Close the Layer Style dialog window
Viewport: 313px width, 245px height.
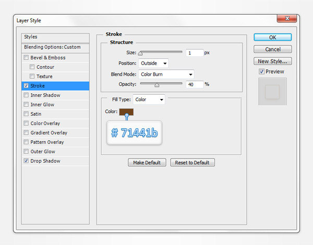point(286,20)
